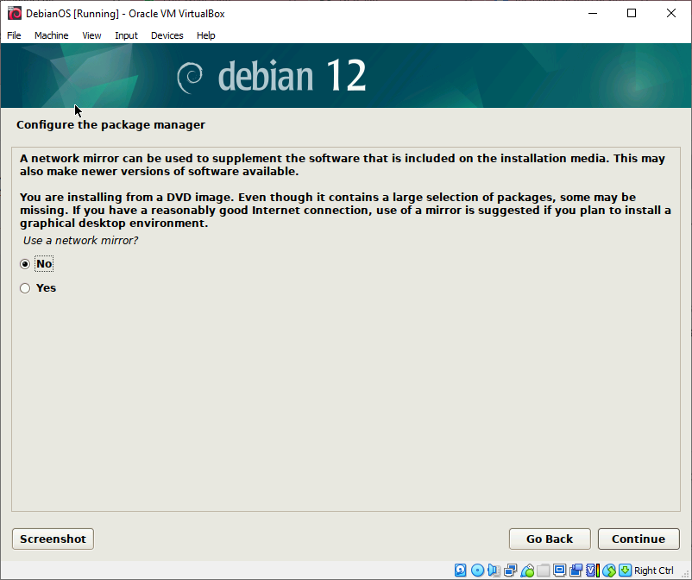
Task: Click the Right Ctrl host key label
Action: pyautogui.click(x=654, y=571)
